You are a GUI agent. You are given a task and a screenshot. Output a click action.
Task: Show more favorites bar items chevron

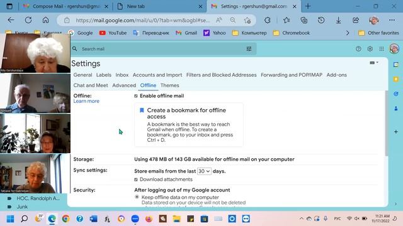point(348,33)
